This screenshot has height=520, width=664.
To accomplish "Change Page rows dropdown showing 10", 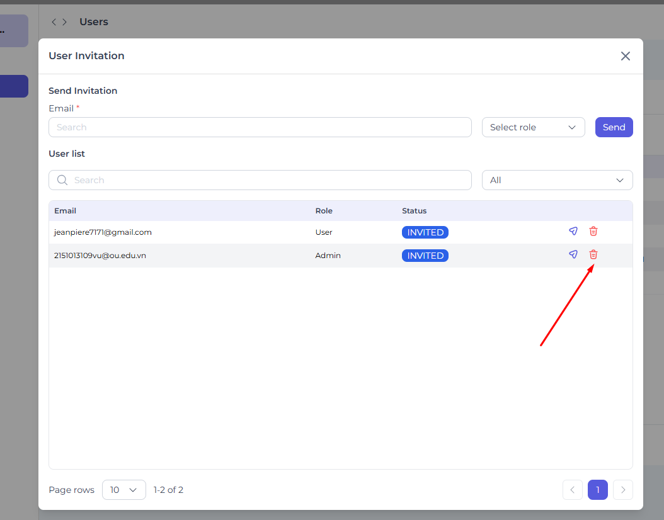I will point(124,490).
